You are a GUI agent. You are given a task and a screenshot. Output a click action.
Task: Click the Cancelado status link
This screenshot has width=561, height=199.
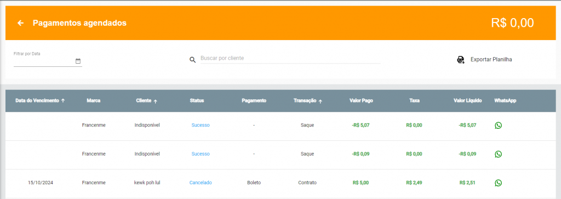click(x=201, y=183)
